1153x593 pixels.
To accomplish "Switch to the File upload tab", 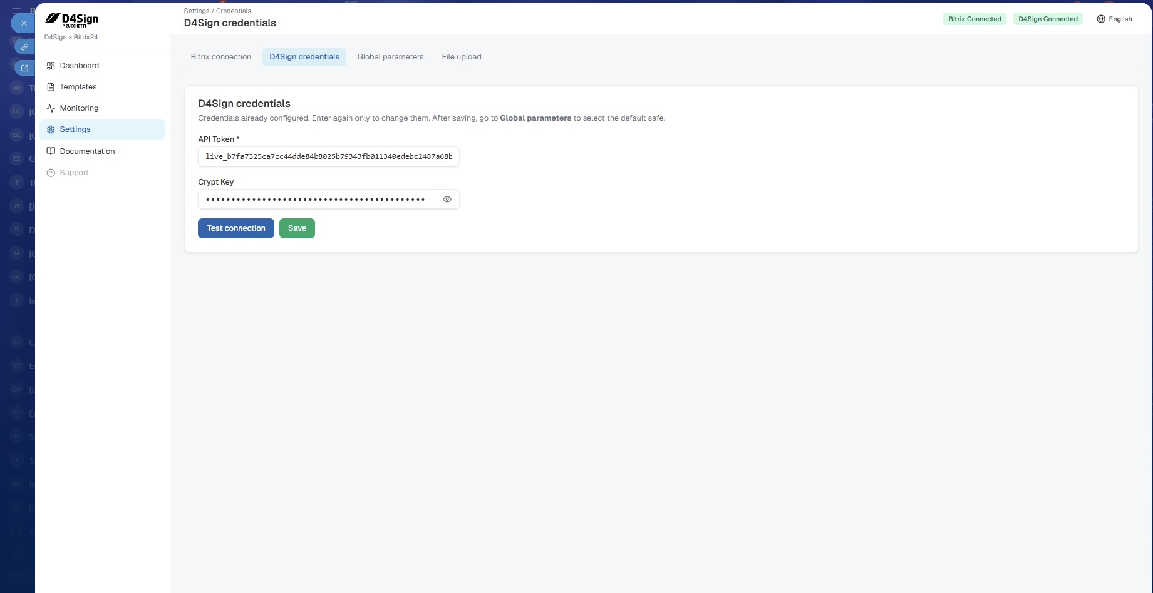I will pos(462,57).
